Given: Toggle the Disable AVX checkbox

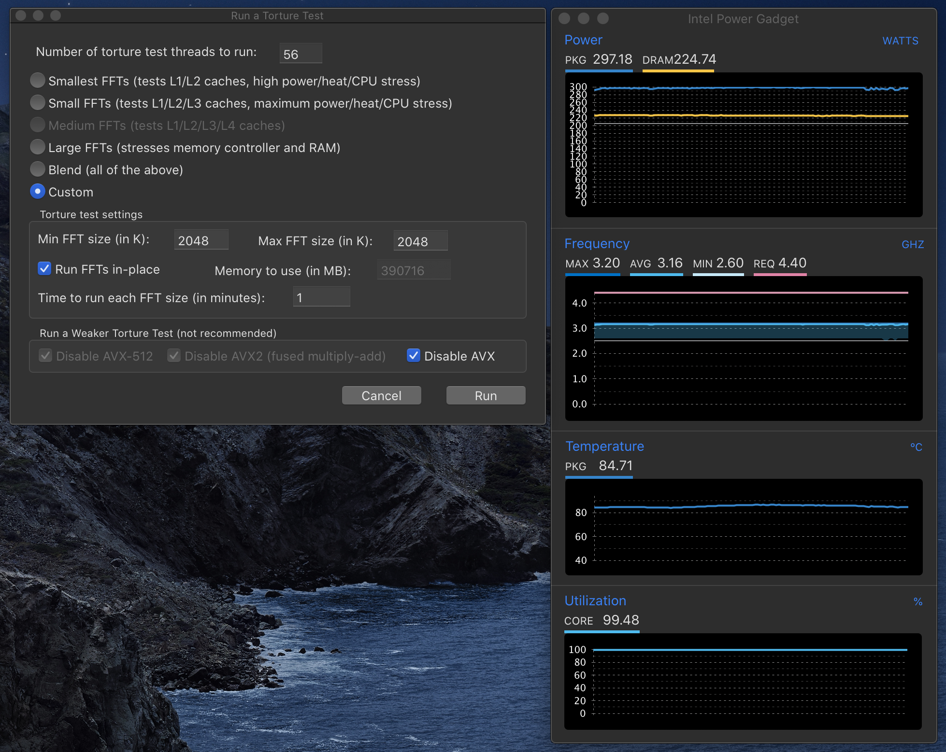Looking at the screenshot, I should click(x=414, y=356).
